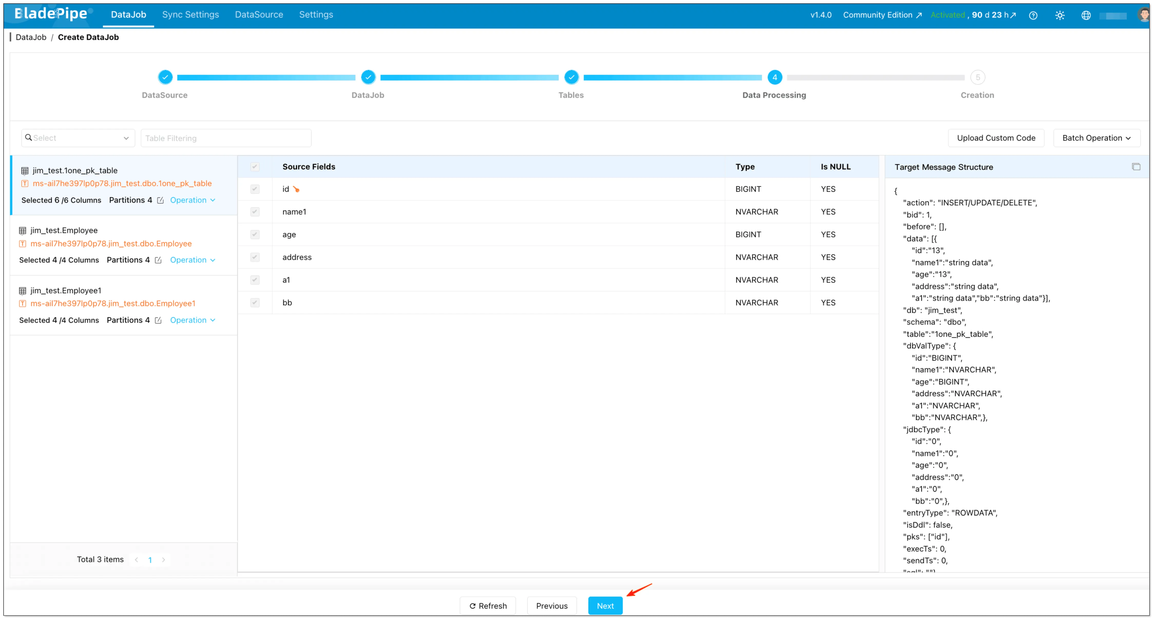Switch to the Sync Settings tab
The height and width of the screenshot is (621, 1155).
(190, 14)
